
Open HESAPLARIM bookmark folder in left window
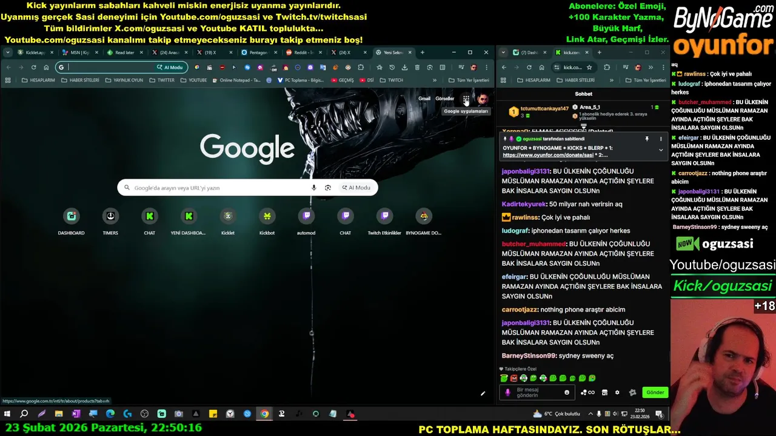(x=38, y=80)
